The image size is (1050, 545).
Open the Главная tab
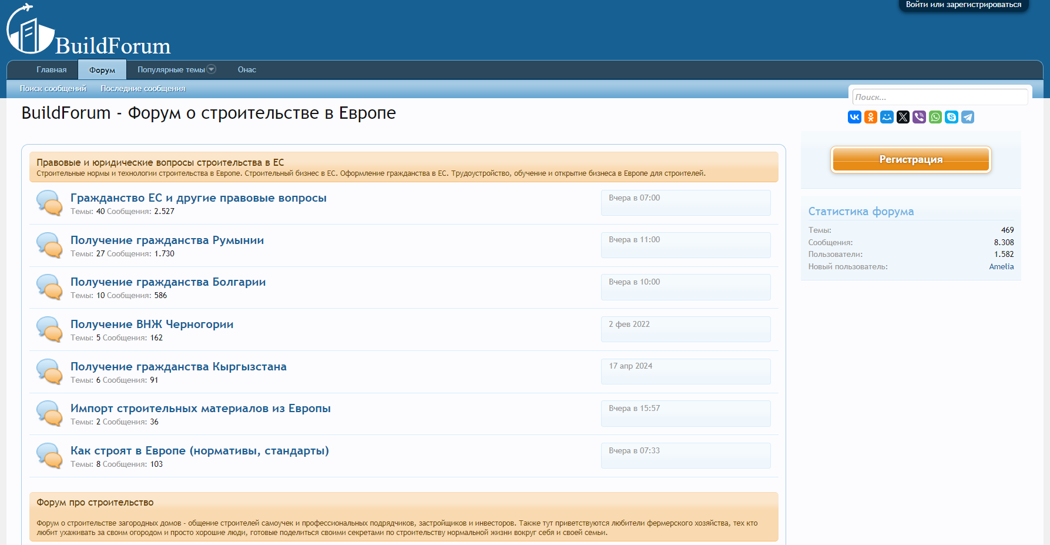51,69
